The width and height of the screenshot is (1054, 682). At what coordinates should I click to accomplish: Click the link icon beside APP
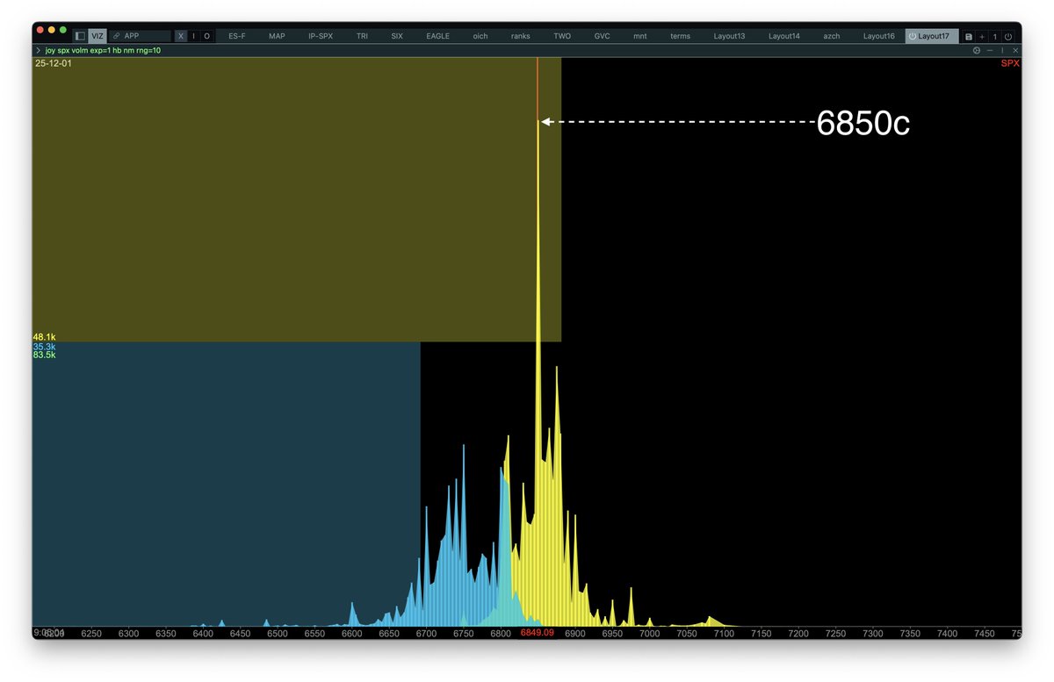116,36
